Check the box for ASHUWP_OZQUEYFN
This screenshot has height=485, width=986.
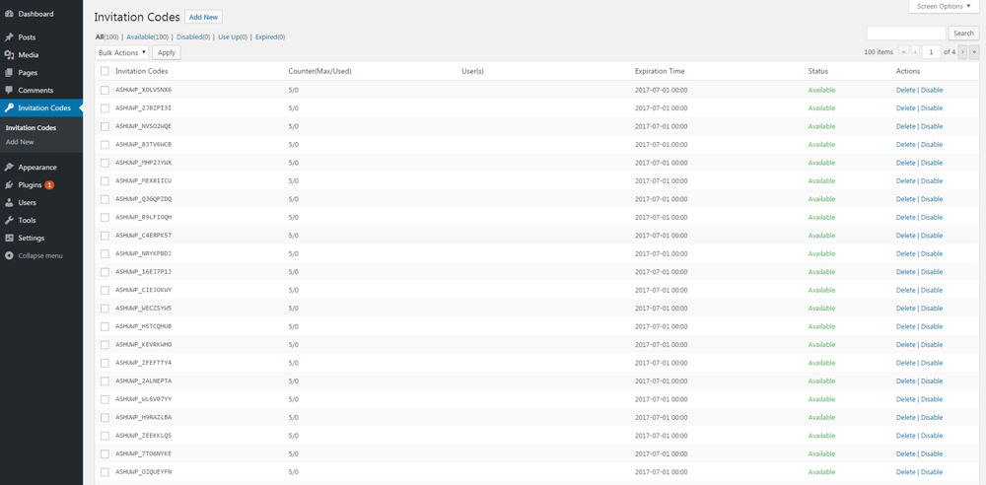pyautogui.click(x=106, y=472)
